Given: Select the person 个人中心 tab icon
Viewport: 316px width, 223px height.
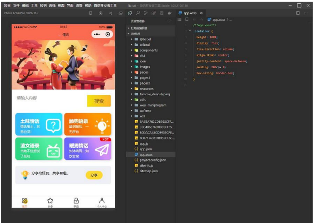Looking at the screenshot, I should pyautogui.click(x=102, y=201).
